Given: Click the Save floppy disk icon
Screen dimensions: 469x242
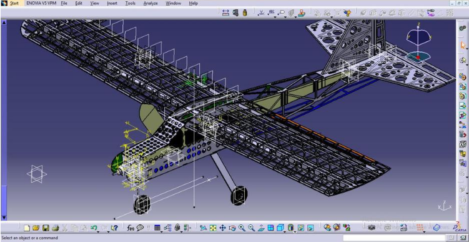Looking at the screenshot, I should (46, 228).
